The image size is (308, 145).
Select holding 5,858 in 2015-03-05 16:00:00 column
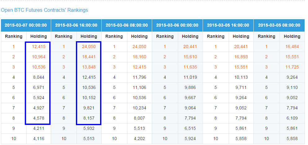[241, 138]
